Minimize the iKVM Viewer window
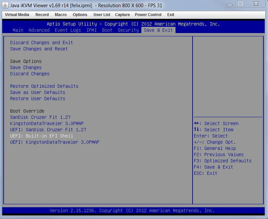268x219 pixels. (230, 4)
